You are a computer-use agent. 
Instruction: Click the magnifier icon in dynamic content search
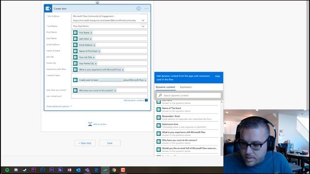[x=160, y=95]
